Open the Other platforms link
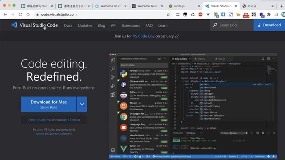Screen dimensions: 285x160 click(x=40, y=120)
